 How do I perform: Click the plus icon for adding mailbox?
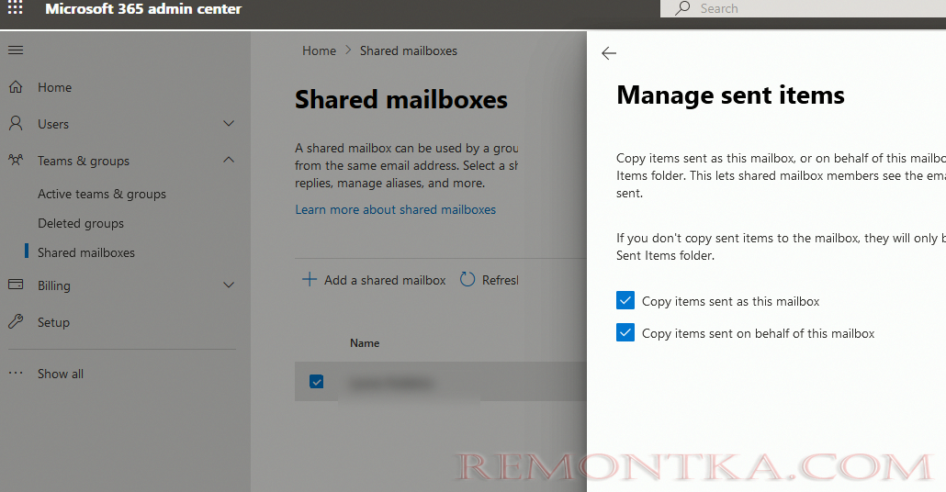tap(309, 279)
